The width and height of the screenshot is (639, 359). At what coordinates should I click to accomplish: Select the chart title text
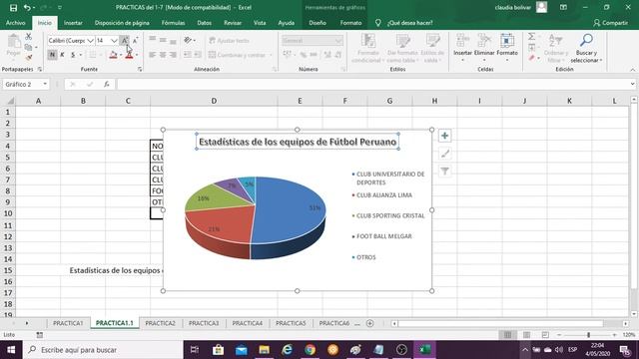point(298,142)
